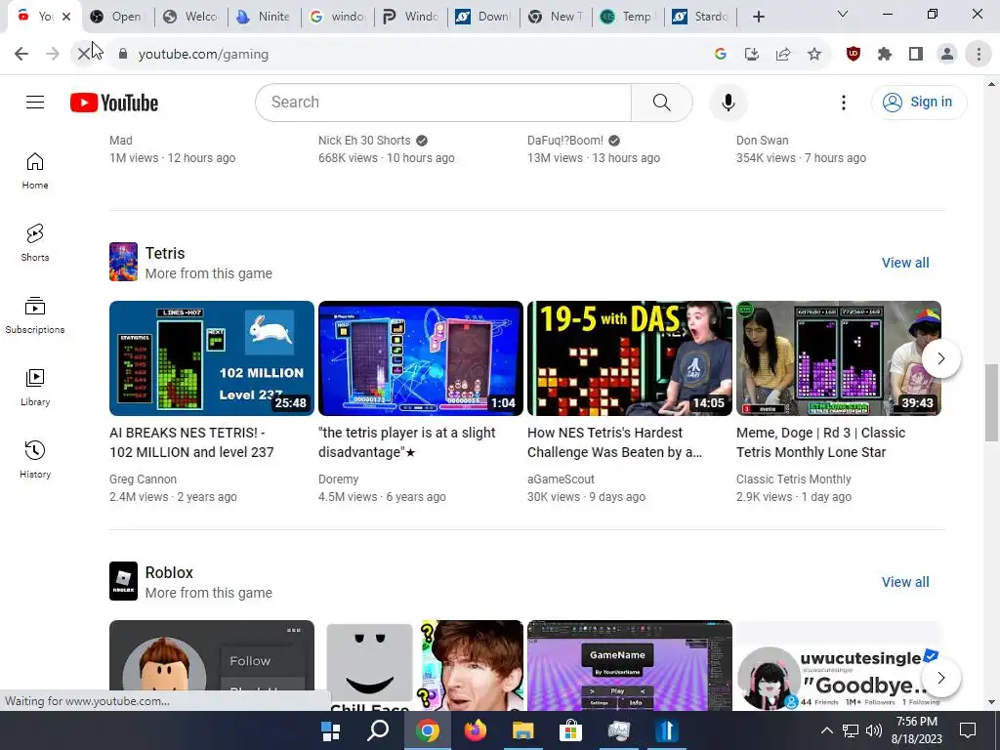Click the share page icon
This screenshot has height=750, width=1000.
click(783, 55)
